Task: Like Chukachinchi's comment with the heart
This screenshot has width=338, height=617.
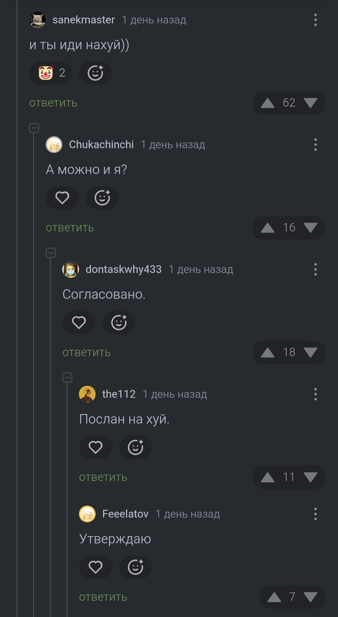Action: point(62,198)
